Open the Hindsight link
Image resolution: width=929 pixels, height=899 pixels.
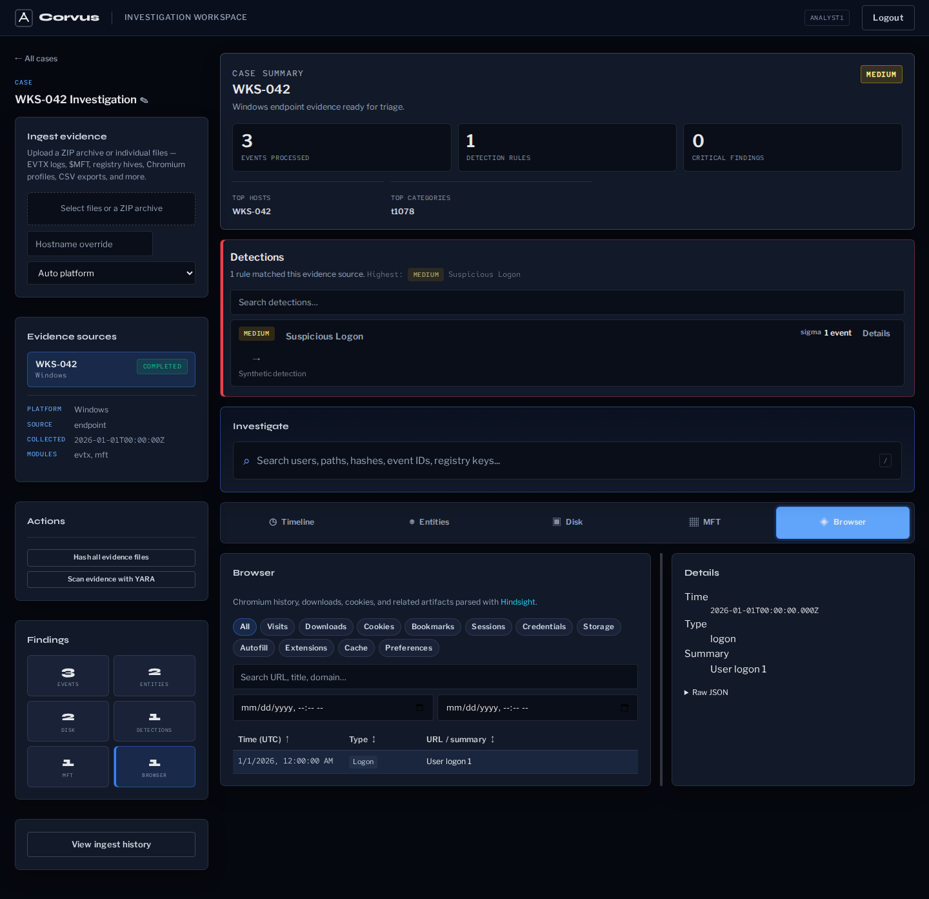[x=518, y=602]
